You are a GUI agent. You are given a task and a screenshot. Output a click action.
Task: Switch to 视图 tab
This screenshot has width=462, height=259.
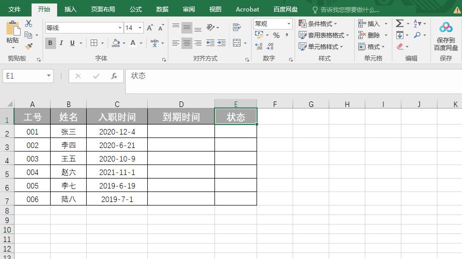215,9
